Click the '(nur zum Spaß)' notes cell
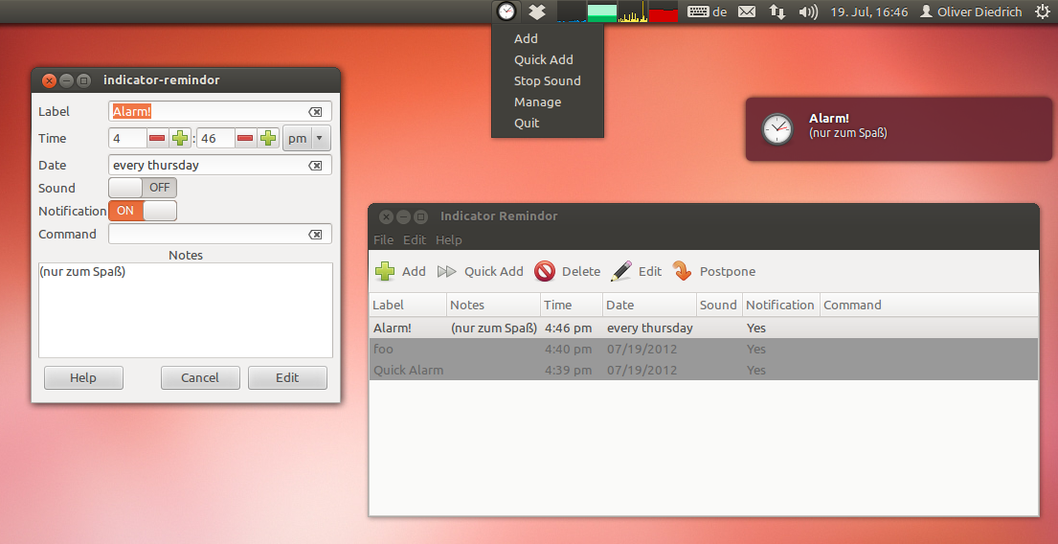 tap(494, 328)
